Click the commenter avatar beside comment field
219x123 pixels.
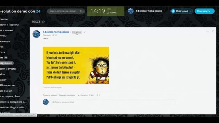click(x=46, y=102)
